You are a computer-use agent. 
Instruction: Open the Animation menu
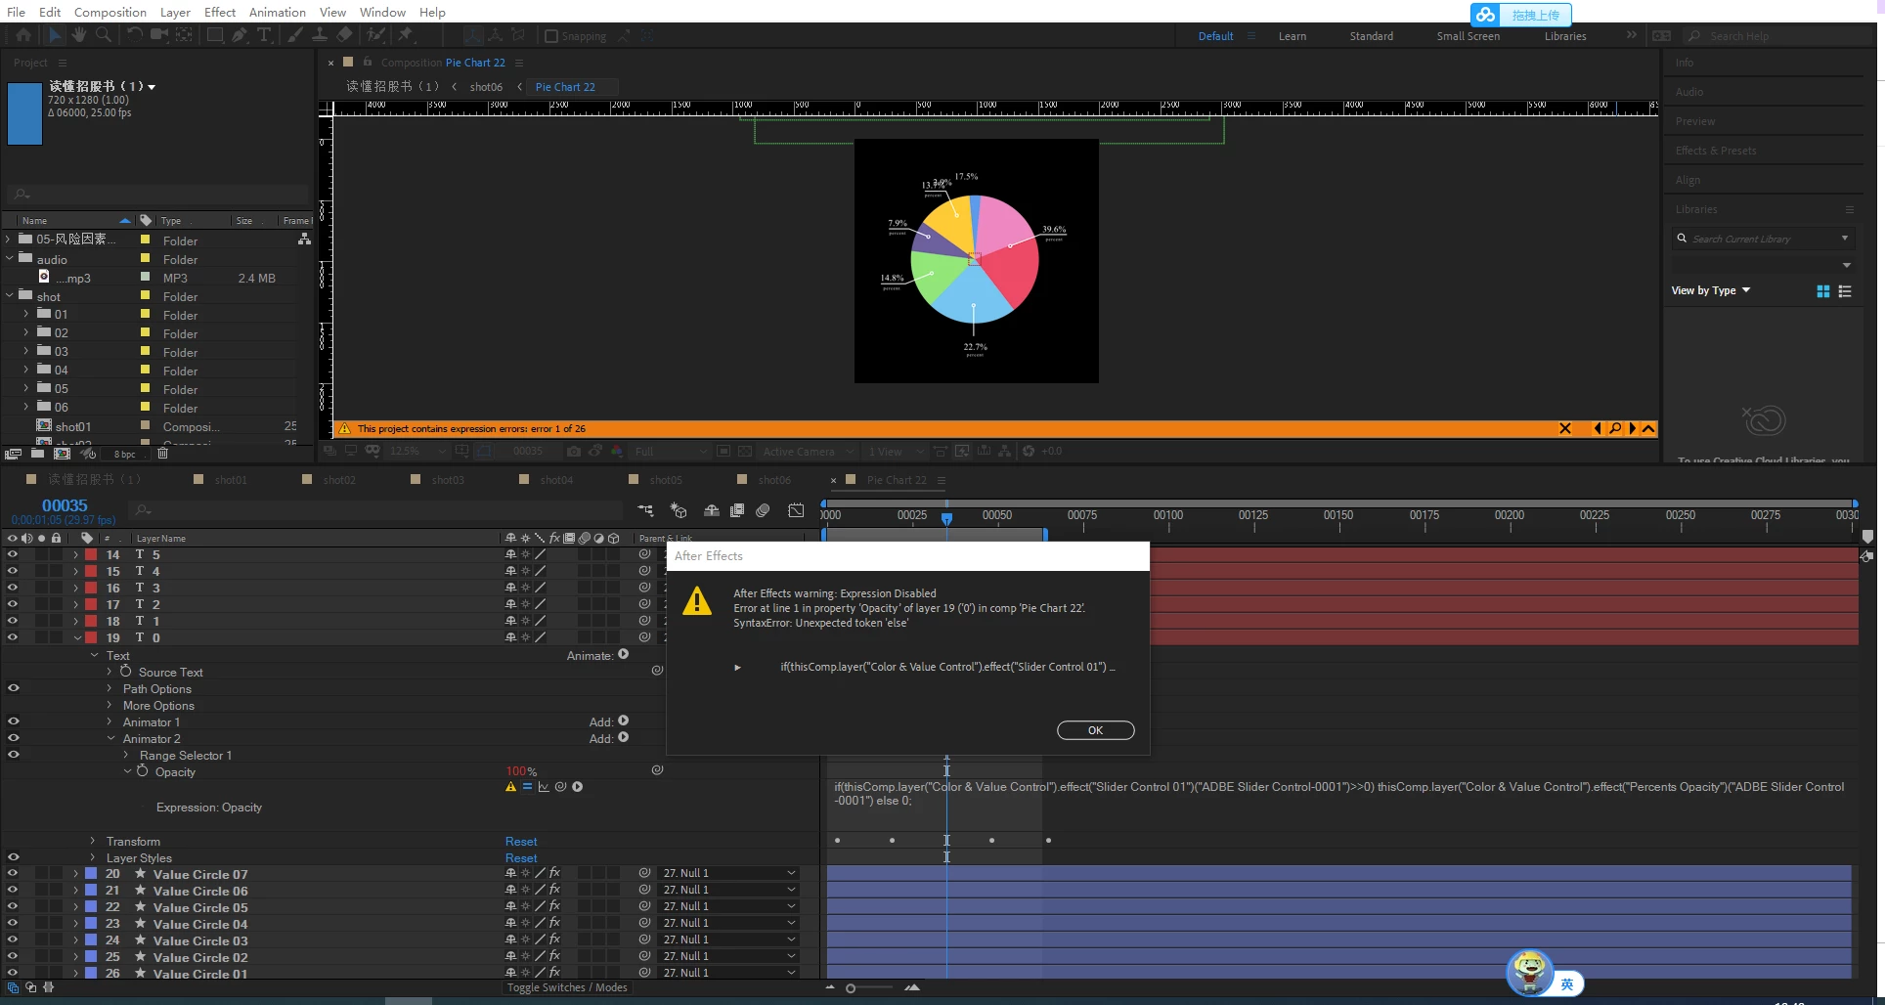(x=278, y=12)
